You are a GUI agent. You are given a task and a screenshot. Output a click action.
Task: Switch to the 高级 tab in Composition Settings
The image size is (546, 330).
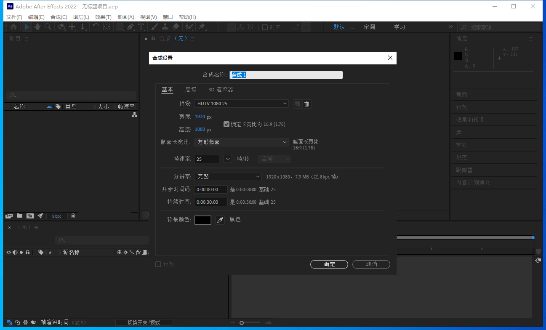(x=190, y=89)
